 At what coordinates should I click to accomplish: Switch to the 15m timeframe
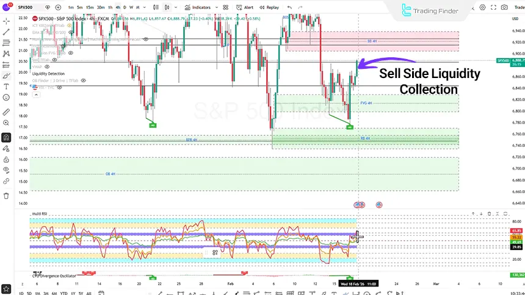pyautogui.click(x=90, y=7)
